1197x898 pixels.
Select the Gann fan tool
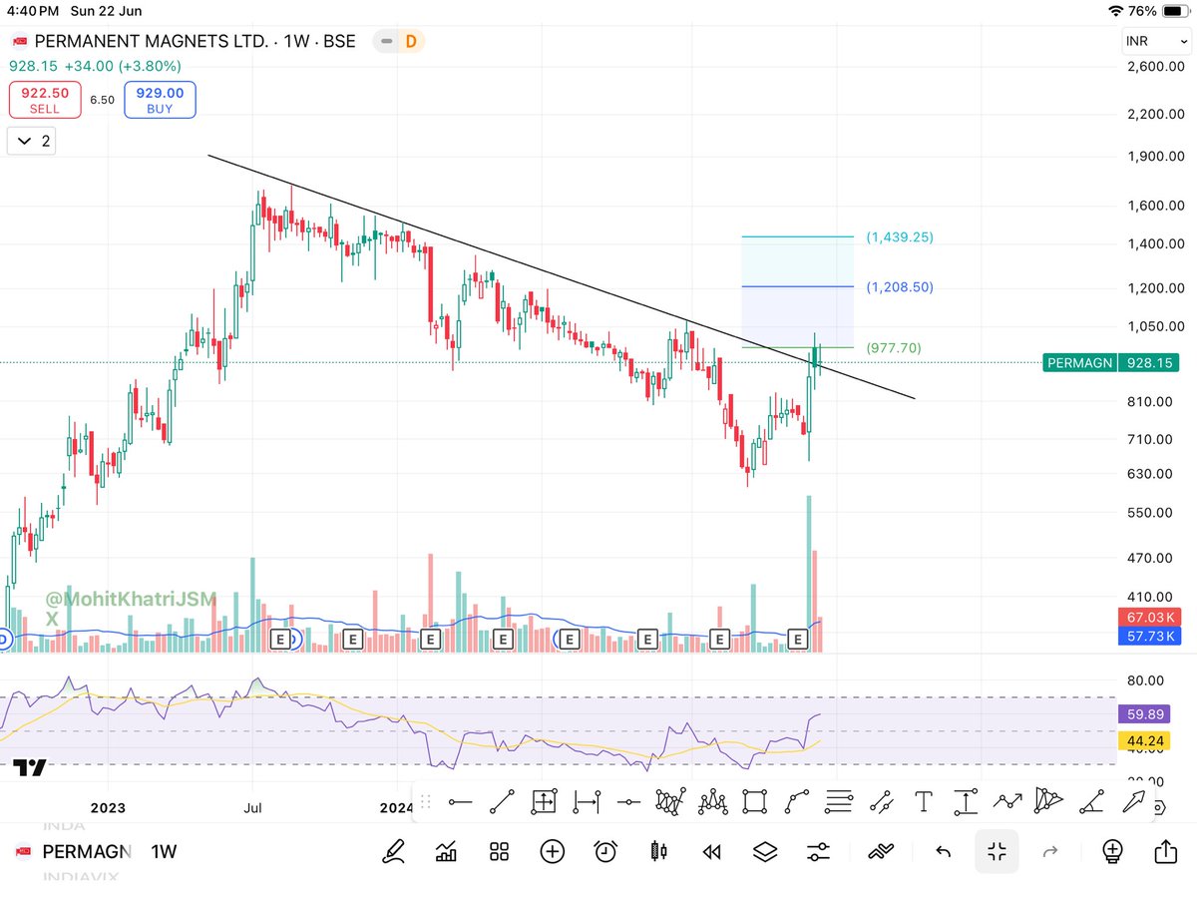click(x=670, y=801)
